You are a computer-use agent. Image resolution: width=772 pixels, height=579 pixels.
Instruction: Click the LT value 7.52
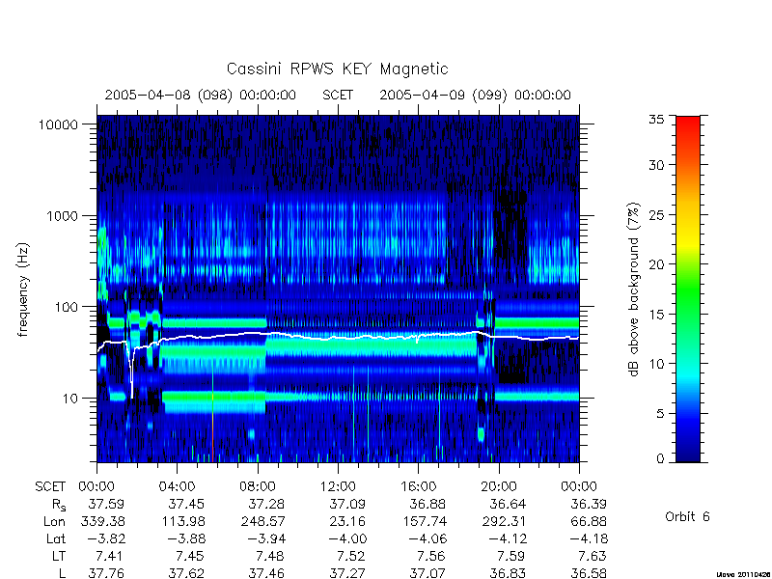(351, 556)
